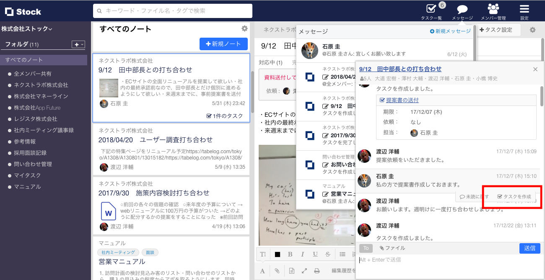Viewport: 545px width, 280px height.
Task: Attach a file with the paperclip icon
Action: click(x=277, y=270)
